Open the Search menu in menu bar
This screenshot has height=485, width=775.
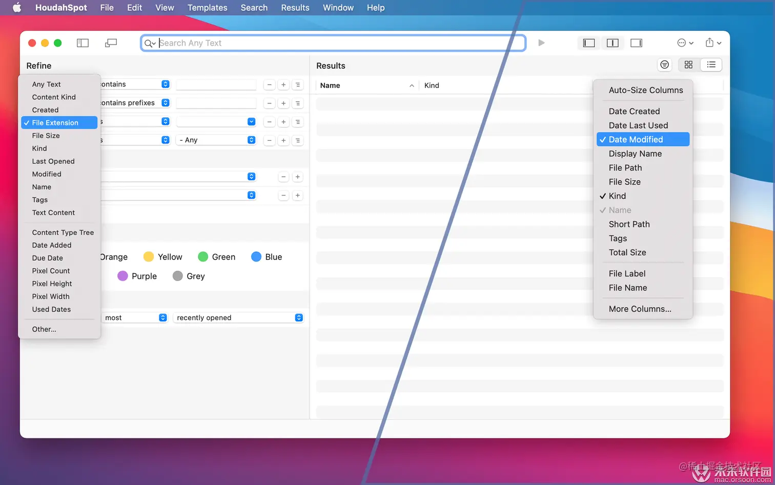click(x=254, y=8)
